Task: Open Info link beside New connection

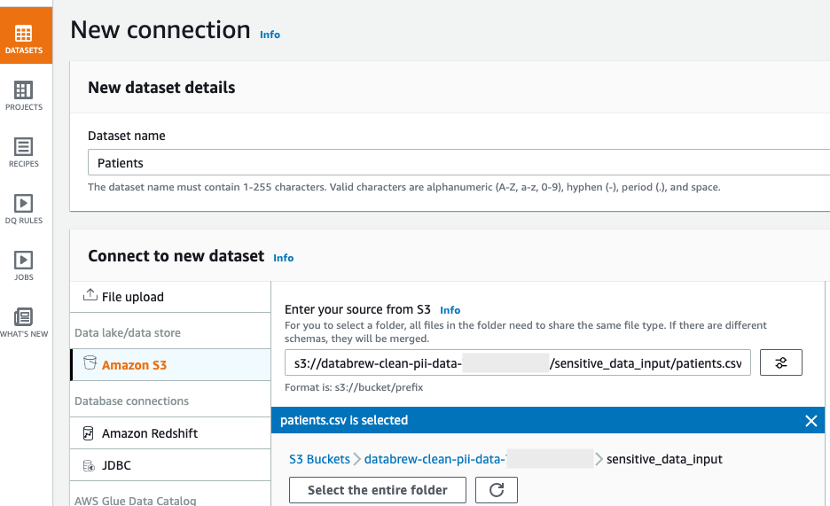Action: (x=270, y=35)
